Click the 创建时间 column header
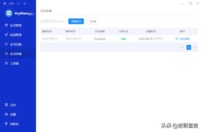Viewport: 202px width, 132px height. coord(151,31)
